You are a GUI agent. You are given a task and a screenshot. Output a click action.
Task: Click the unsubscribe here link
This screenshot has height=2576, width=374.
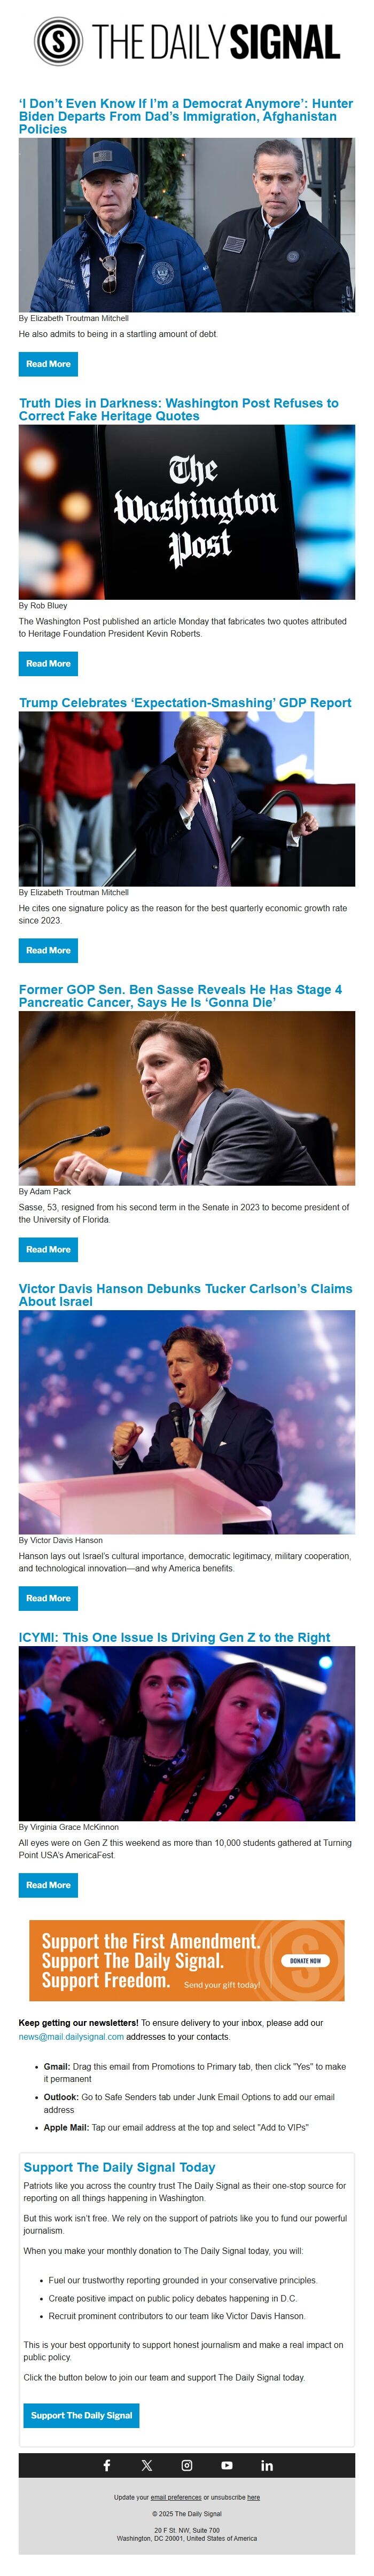click(253, 2497)
